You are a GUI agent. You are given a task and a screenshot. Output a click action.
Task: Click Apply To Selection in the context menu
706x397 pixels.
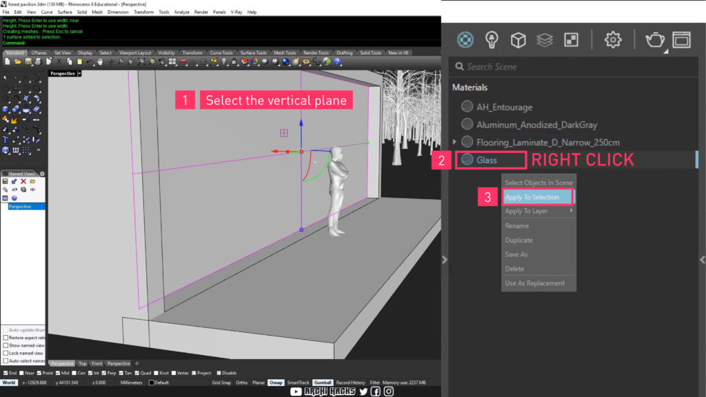538,196
